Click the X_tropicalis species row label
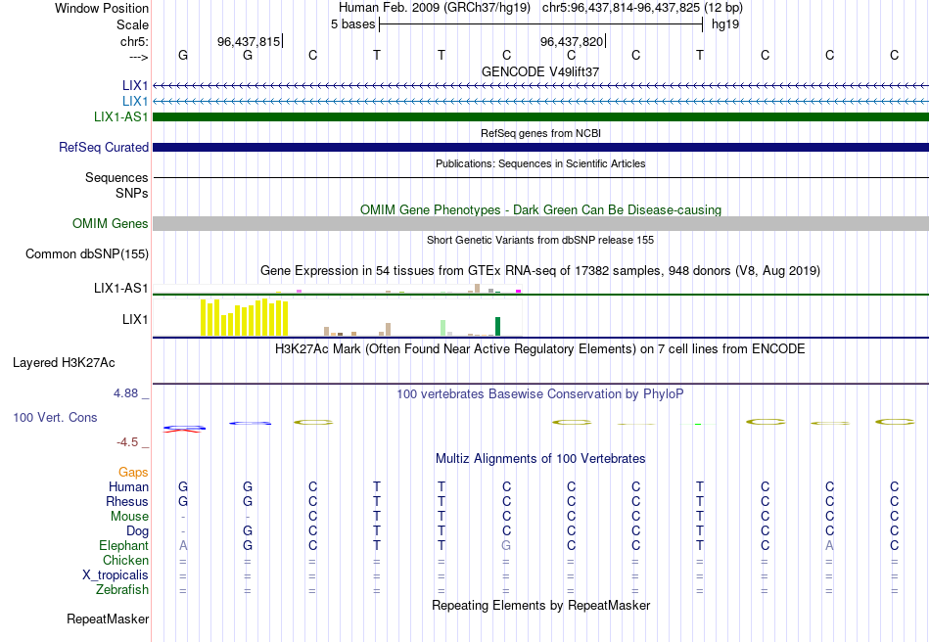 [x=116, y=575]
